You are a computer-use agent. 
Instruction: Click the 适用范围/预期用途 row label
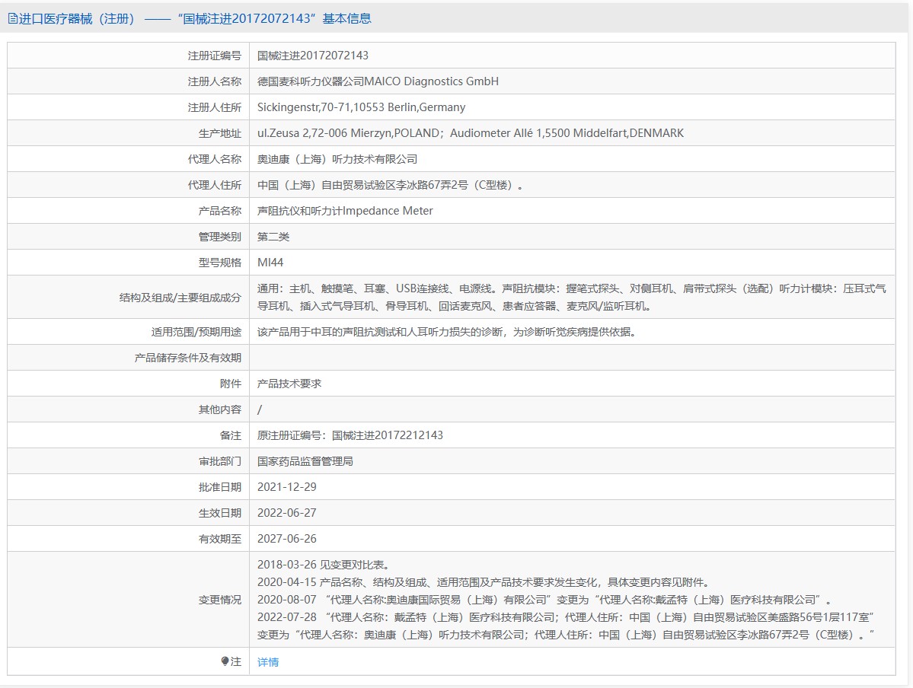coord(196,332)
